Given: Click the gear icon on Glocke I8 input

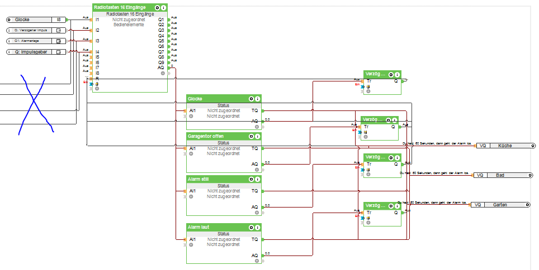Looking at the screenshot, I should click(x=9, y=20).
